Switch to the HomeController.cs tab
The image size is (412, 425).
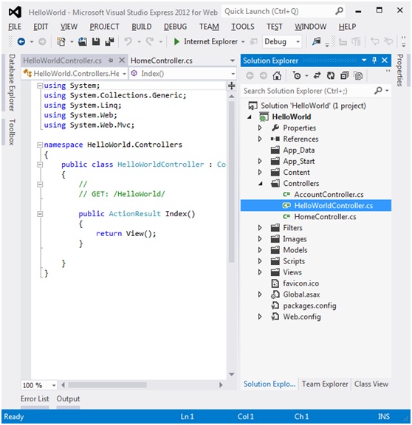coord(162,61)
